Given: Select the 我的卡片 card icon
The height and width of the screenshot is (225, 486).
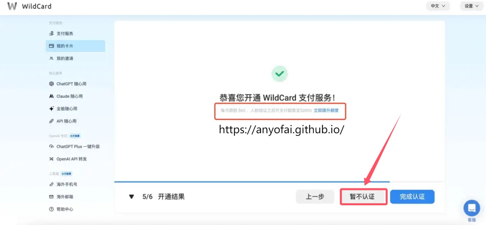Looking at the screenshot, I should (x=51, y=46).
